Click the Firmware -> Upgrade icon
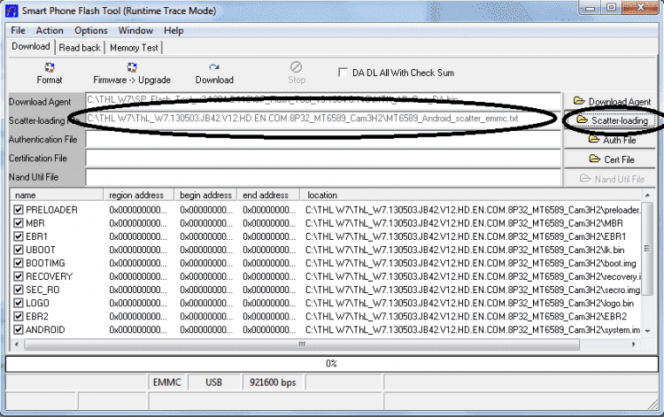Viewport: 664px width, 417px height. point(132,67)
